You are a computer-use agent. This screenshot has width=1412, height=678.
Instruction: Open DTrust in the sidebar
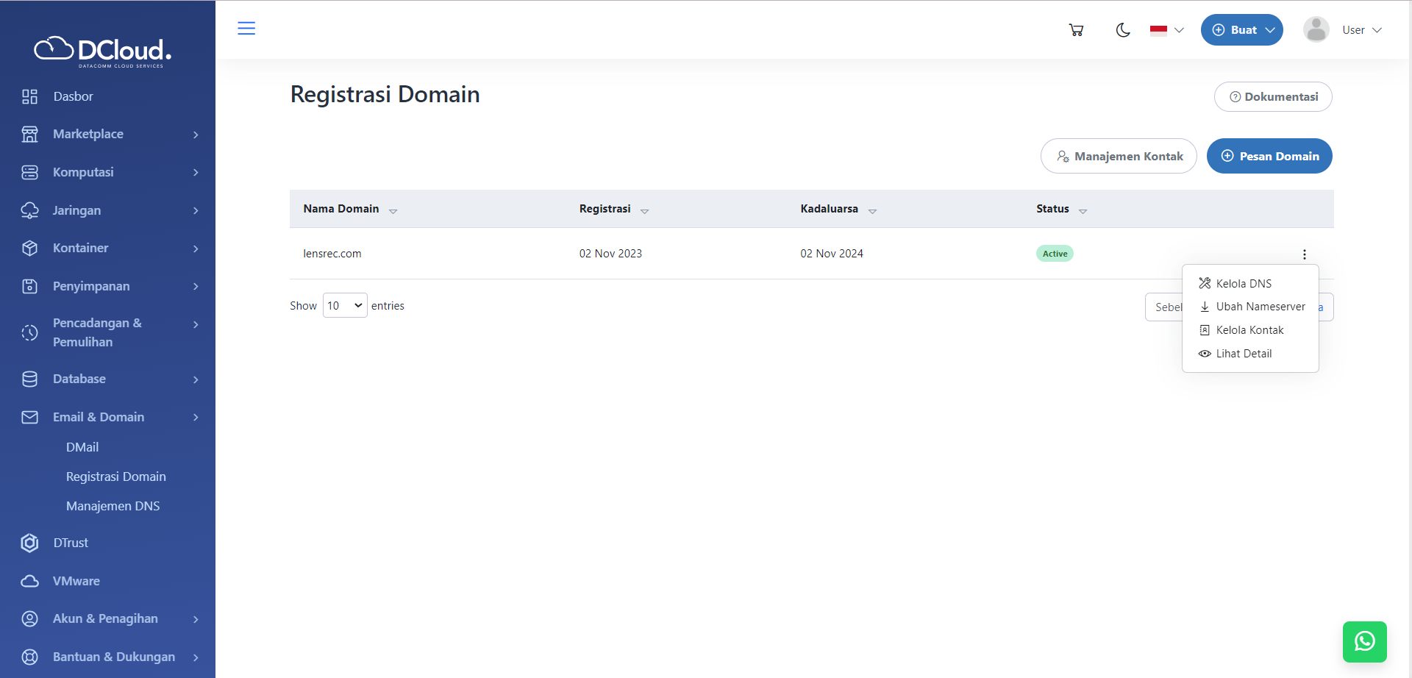point(71,543)
